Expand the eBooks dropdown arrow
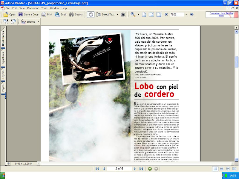239x179 pixels. point(38,22)
